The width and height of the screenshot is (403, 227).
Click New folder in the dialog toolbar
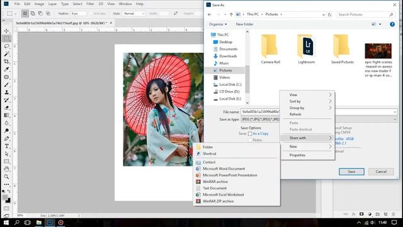tap(244, 24)
